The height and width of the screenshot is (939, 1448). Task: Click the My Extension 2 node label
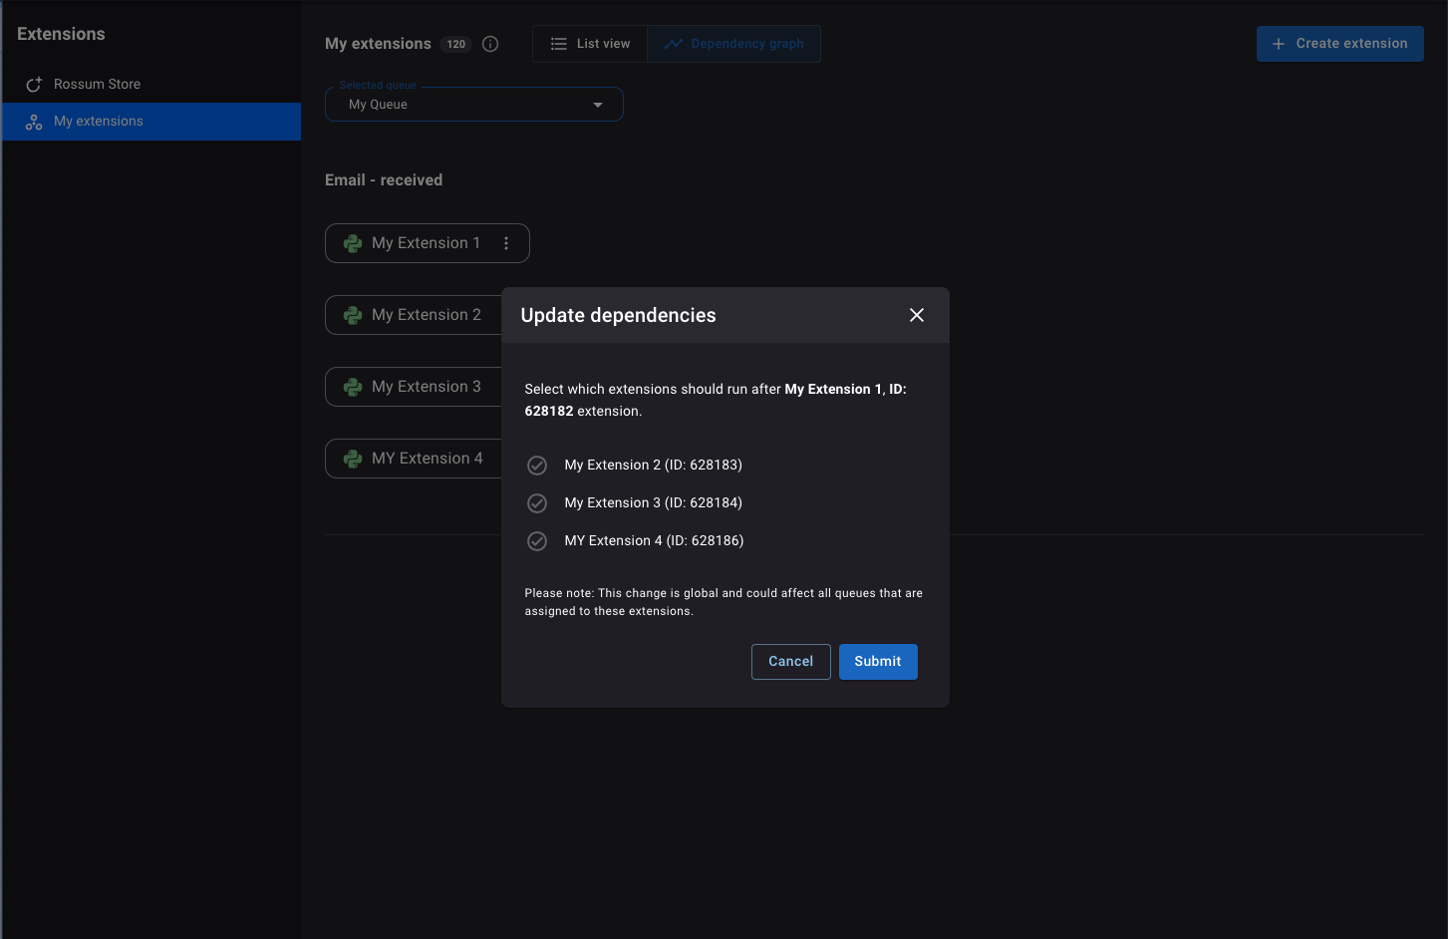click(x=427, y=315)
